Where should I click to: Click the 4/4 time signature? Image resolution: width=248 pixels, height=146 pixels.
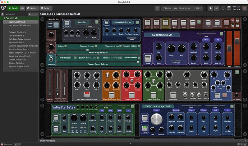(175, 8)
